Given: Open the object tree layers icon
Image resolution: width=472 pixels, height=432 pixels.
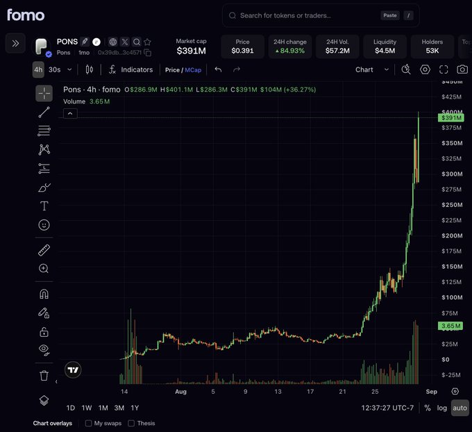Looking at the screenshot, I should tap(44, 400).
